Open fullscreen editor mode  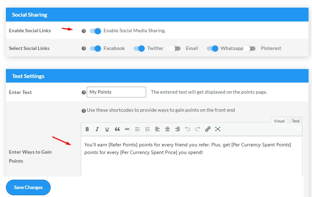coord(218,129)
